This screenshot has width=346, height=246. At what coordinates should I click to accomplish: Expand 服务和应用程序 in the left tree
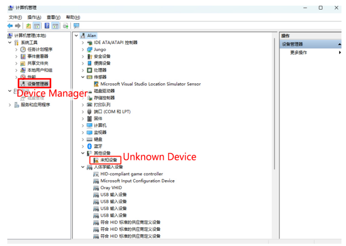(x=10, y=105)
